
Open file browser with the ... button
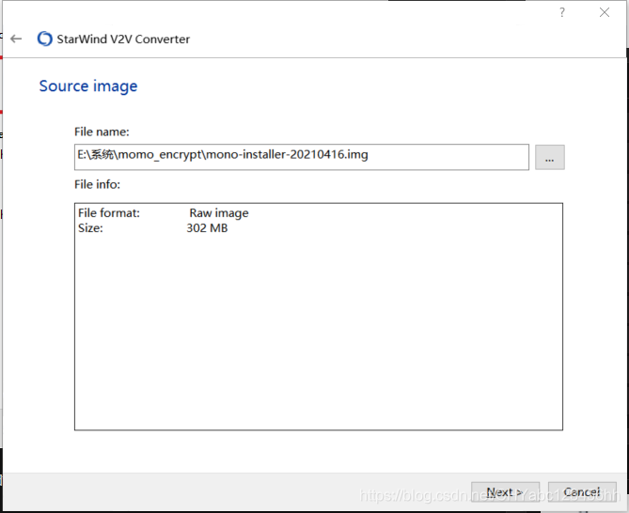(550, 157)
